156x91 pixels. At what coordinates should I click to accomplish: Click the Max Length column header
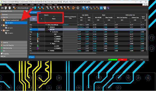109,17
